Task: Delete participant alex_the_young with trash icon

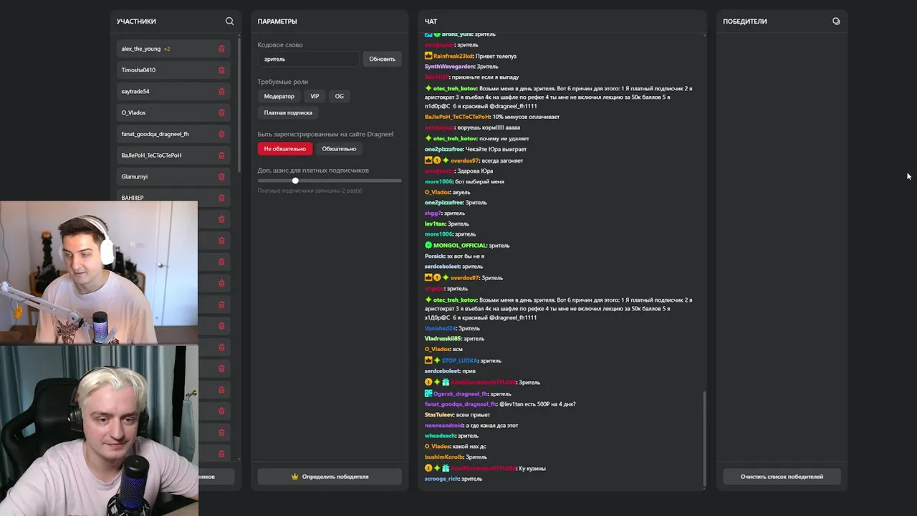Action: (221, 49)
